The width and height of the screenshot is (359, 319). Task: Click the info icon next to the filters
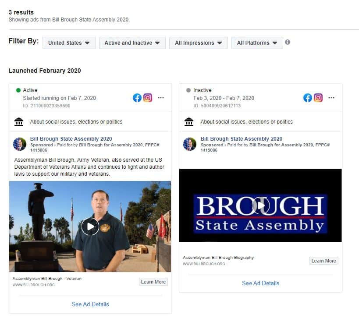(x=288, y=43)
